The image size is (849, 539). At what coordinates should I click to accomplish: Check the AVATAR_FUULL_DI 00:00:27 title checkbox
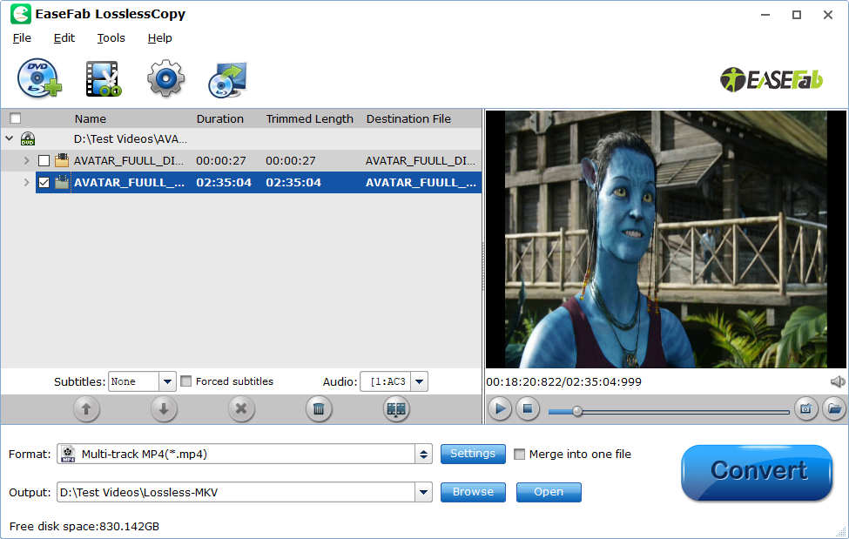click(x=44, y=161)
